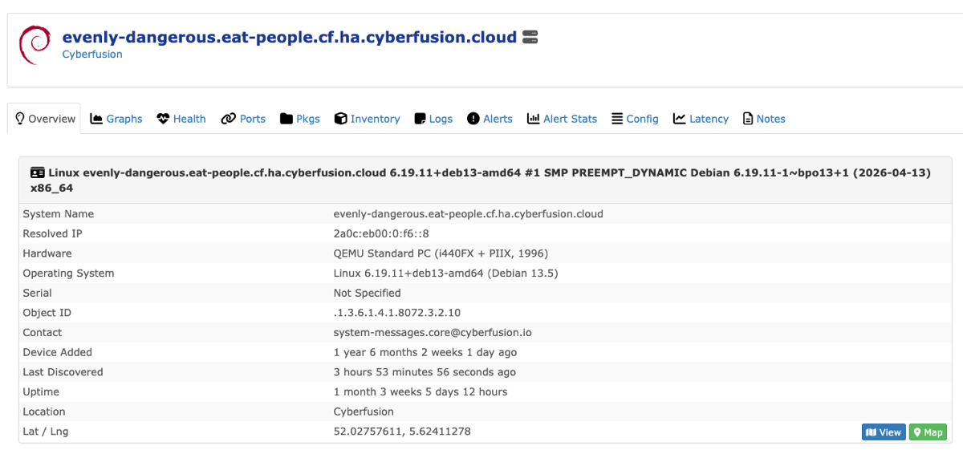Open the Ports tab
The height and width of the screenshot is (454, 963).
pos(244,119)
